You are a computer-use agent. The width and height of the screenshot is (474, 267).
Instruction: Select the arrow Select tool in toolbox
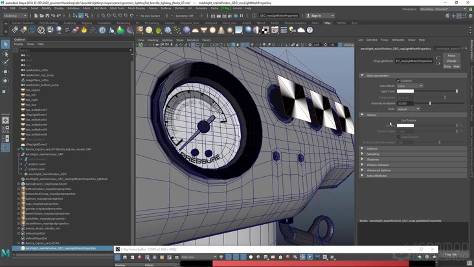[5, 45]
